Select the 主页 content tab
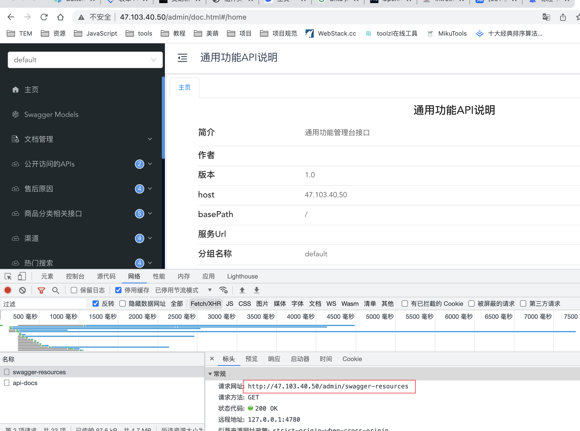This screenshot has height=431, width=580. (x=185, y=87)
